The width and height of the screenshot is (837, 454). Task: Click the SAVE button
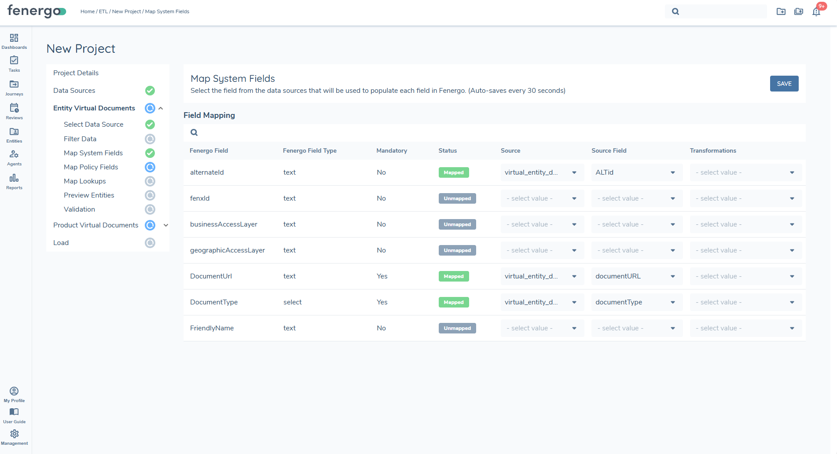(784, 84)
